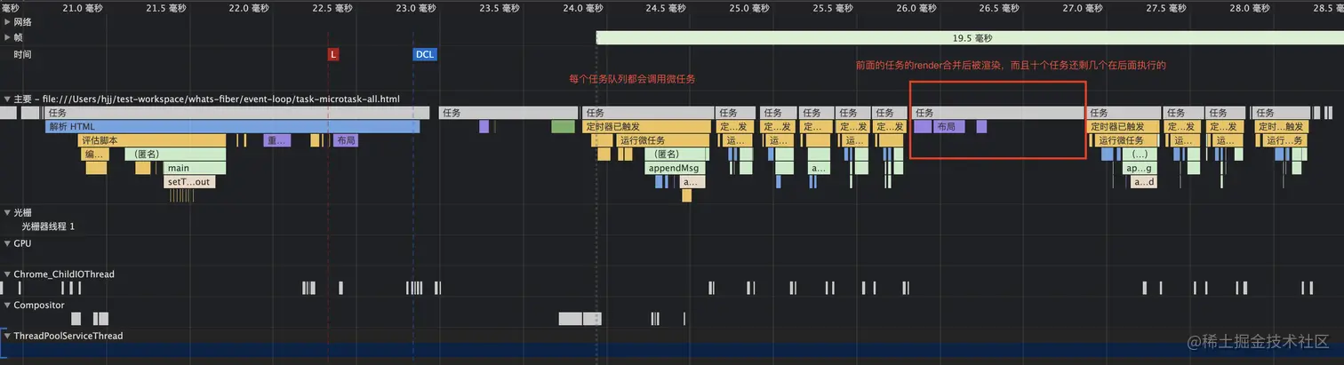Collapse the GPU track
Screen dimensions: 1344x365
point(8,242)
